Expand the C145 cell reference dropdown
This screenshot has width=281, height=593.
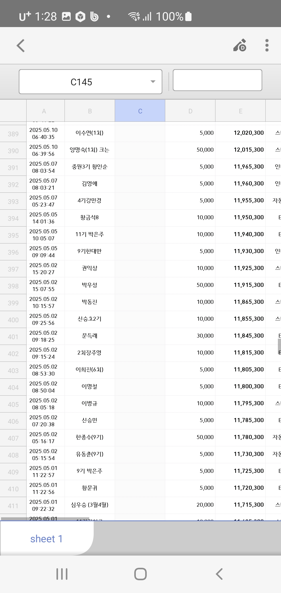click(153, 82)
